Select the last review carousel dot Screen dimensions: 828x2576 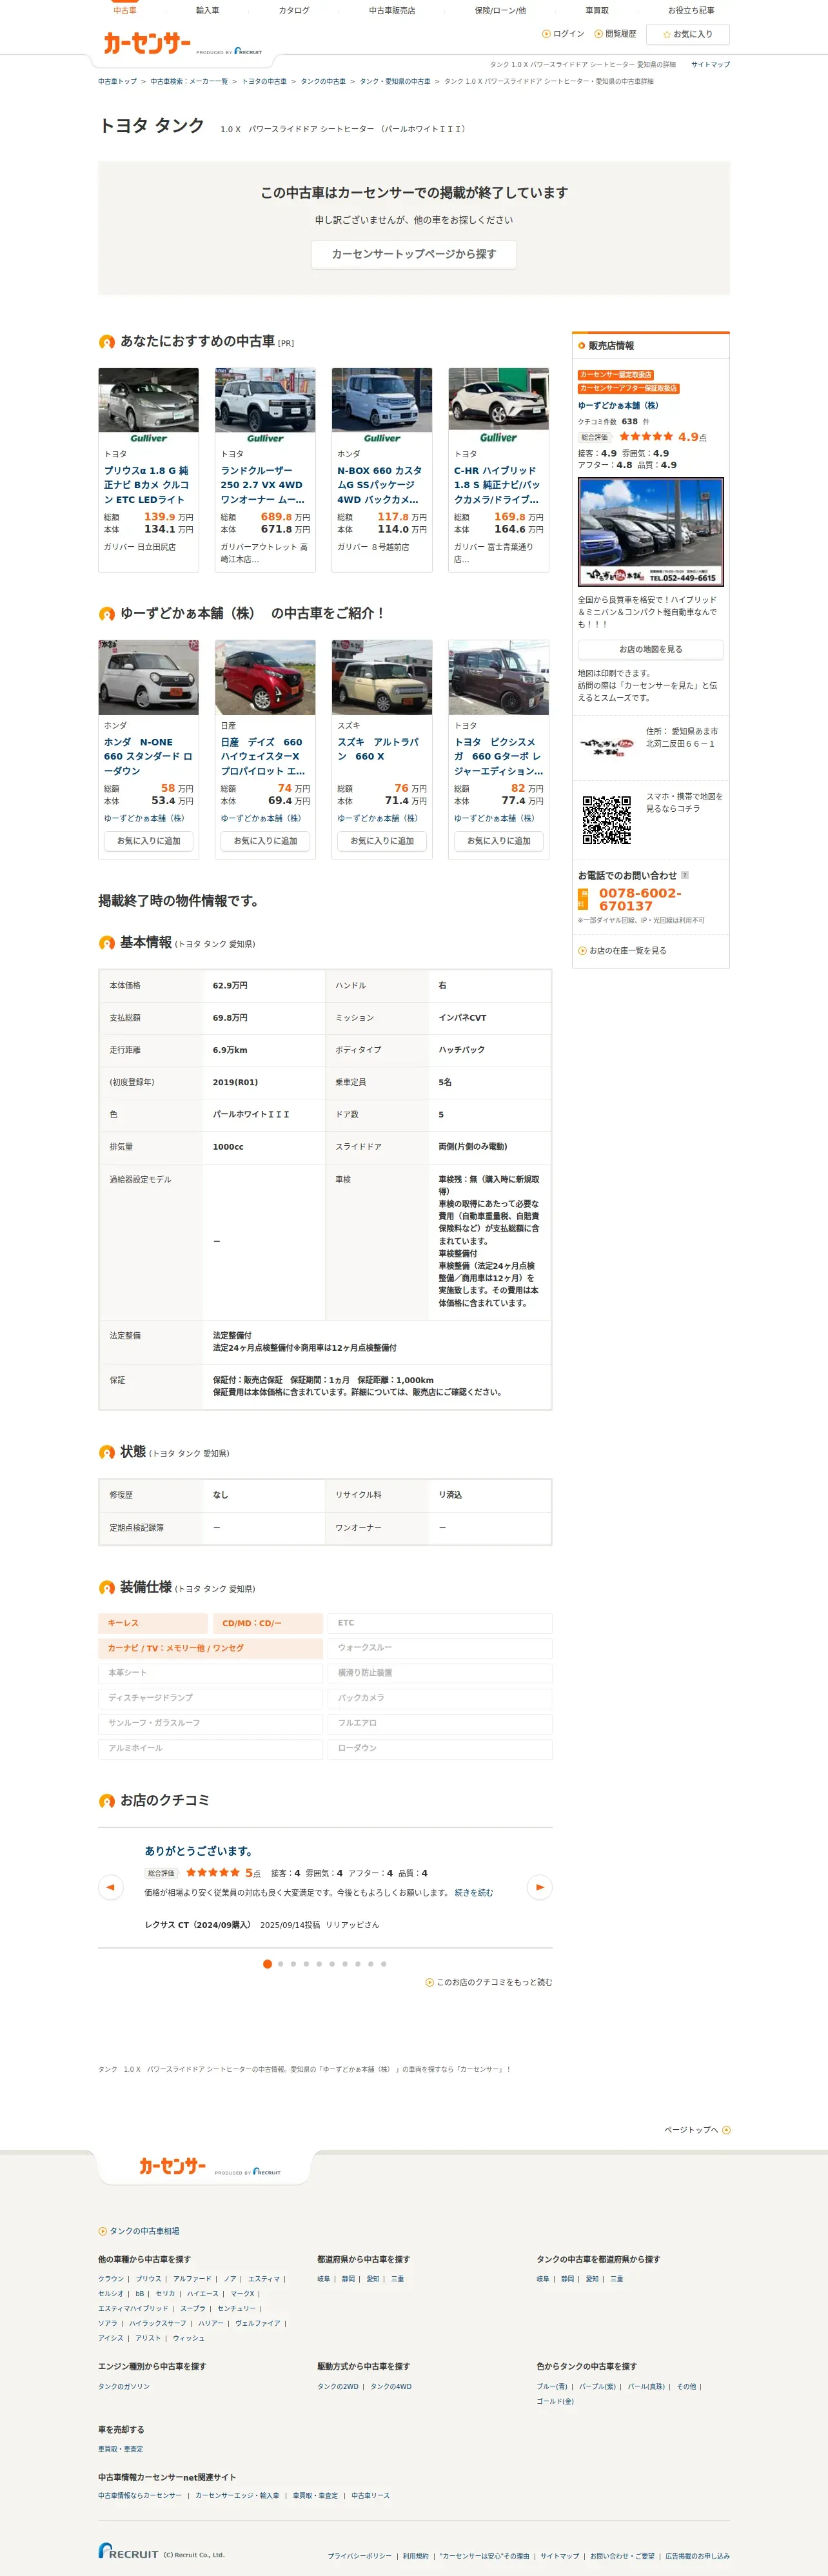click(383, 1964)
